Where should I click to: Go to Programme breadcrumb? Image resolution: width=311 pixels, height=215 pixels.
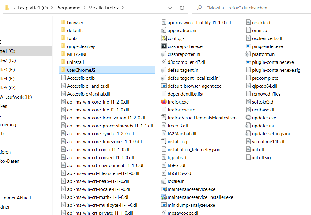point(68,8)
